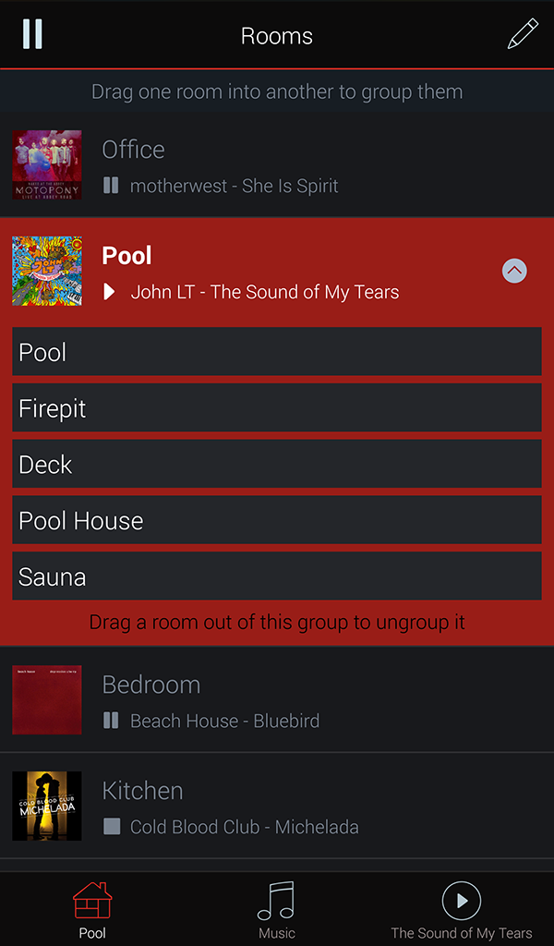This screenshot has height=946, width=554.
Task: Tap the Pool group album artwork
Action: 47,271
